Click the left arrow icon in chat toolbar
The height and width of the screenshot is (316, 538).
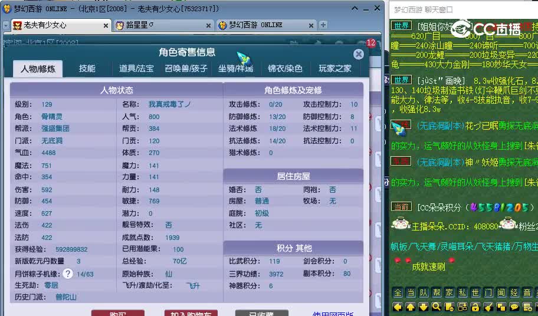pos(398,307)
